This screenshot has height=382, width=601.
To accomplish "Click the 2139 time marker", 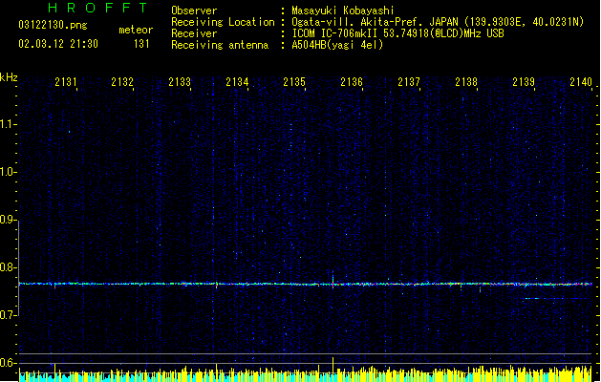I will point(524,82).
